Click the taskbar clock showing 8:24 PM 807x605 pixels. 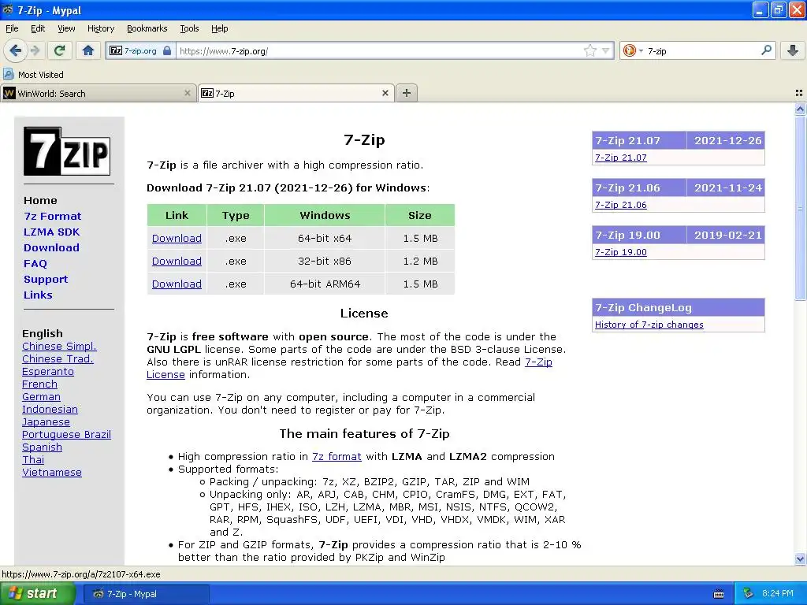coord(778,593)
